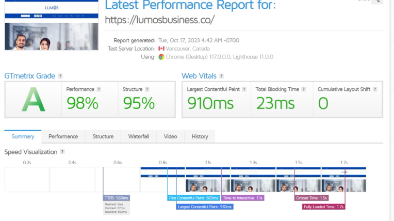This screenshot has width=394, height=221.
Task: Click the Fully Loaded Time 1.7s marker
Action: (323, 207)
